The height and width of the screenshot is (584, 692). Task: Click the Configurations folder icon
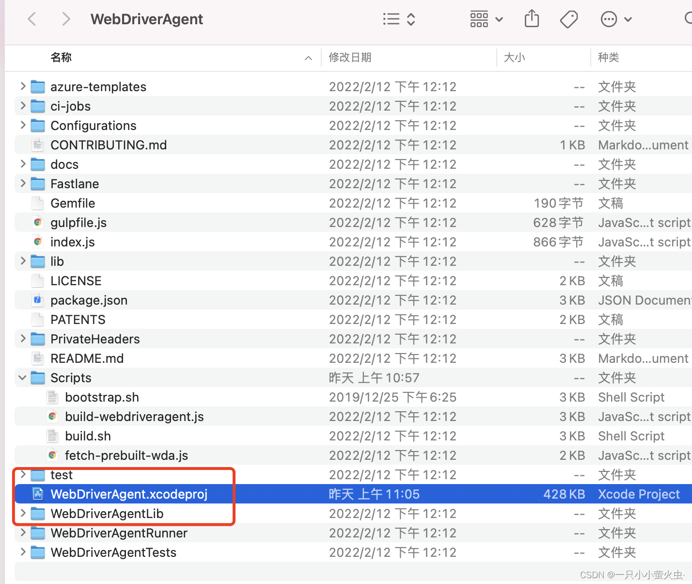pyautogui.click(x=38, y=126)
